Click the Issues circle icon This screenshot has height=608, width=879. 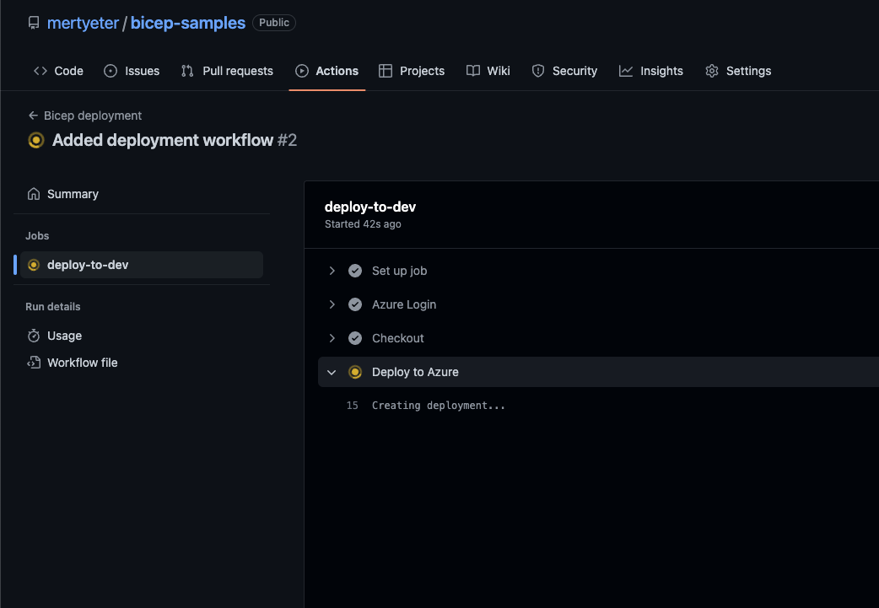tap(111, 71)
